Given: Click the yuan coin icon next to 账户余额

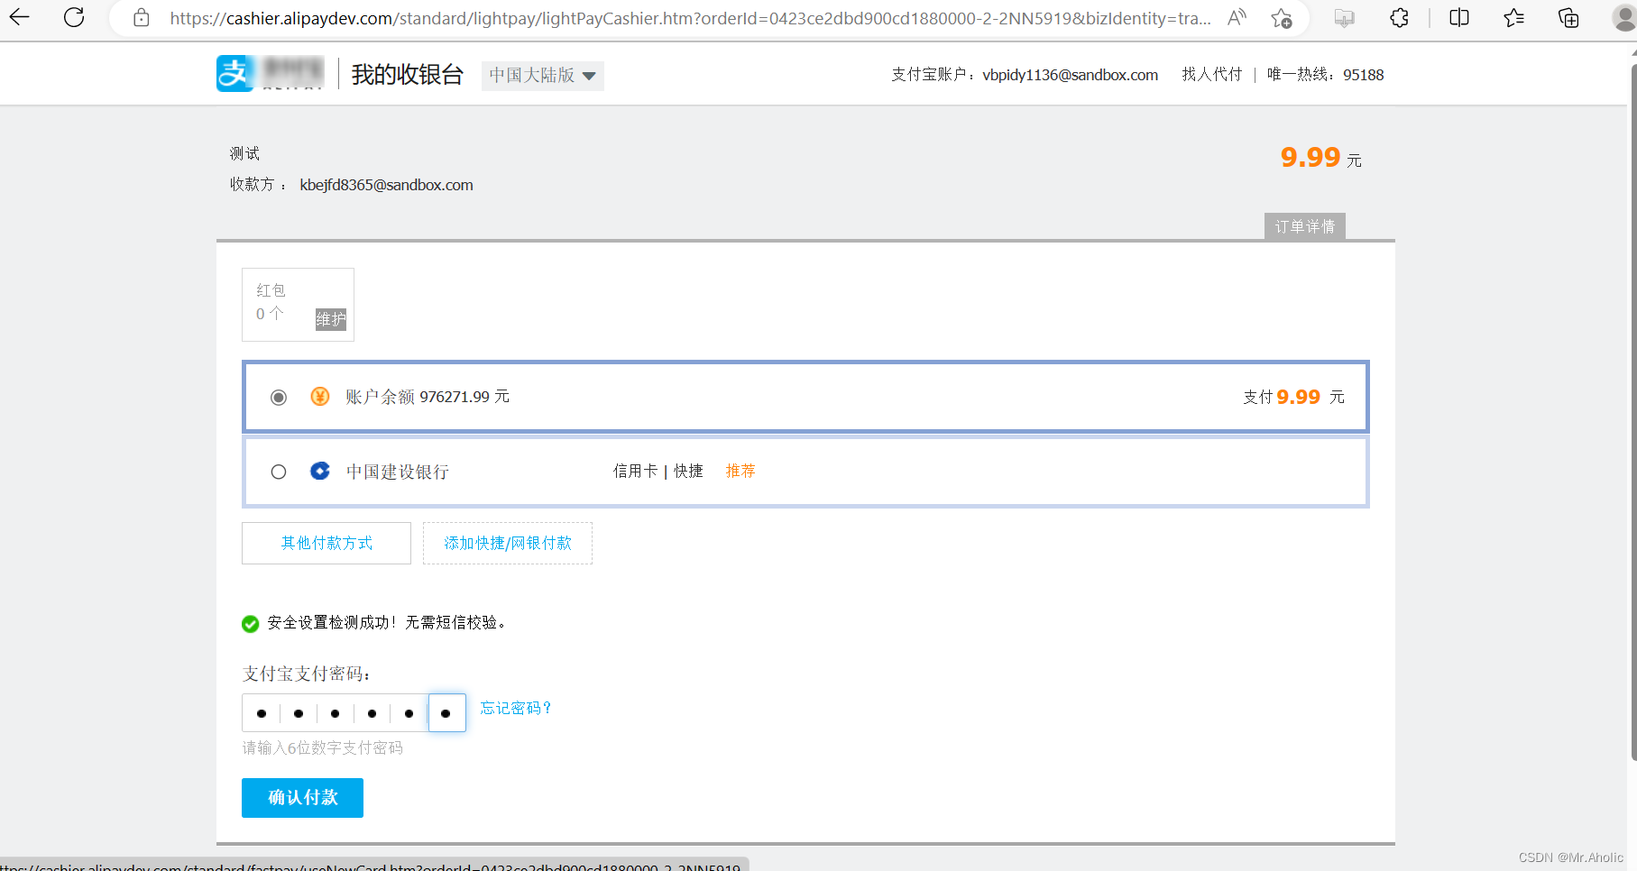Looking at the screenshot, I should (320, 397).
